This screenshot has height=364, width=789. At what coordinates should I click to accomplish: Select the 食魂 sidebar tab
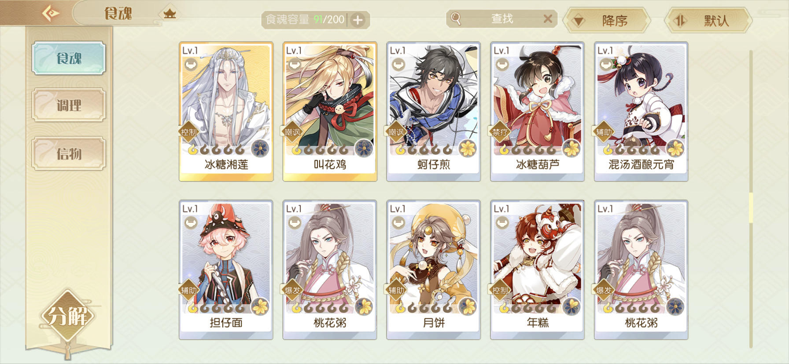(69, 58)
